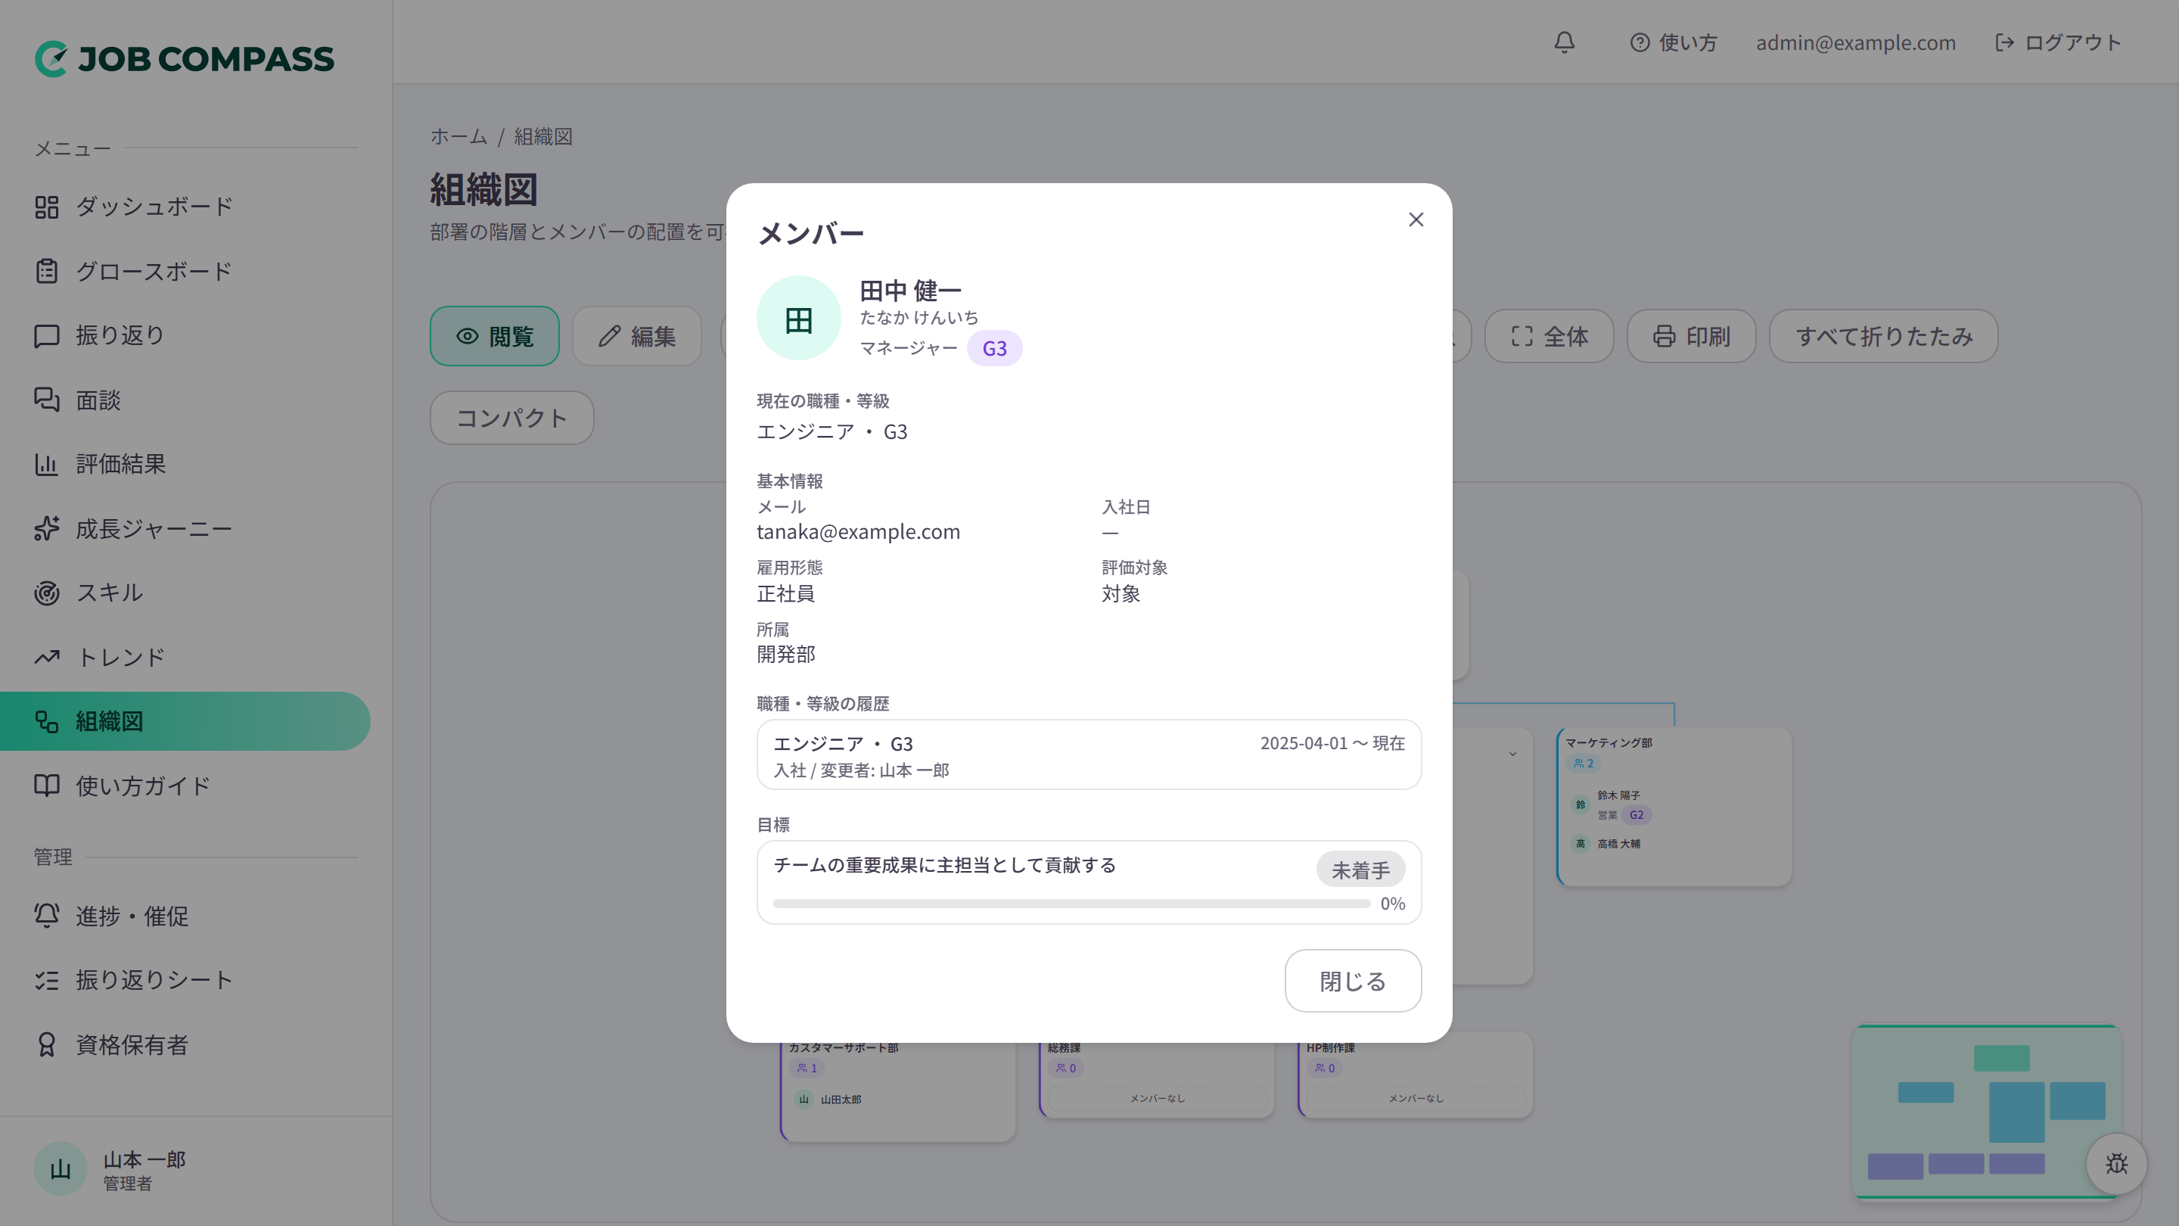The height and width of the screenshot is (1226, 2179).
Task: Click the 進捗・催促 bell icon
Action: pyautogui.click(x=46, y=916)
